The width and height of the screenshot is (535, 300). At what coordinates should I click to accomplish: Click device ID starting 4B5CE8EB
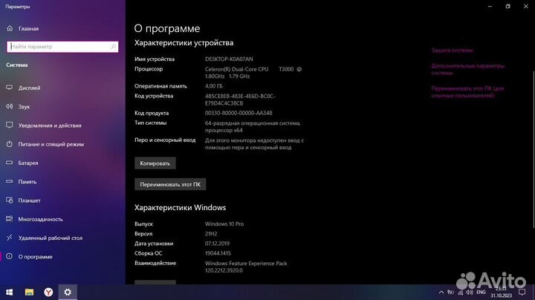[240, 100]
